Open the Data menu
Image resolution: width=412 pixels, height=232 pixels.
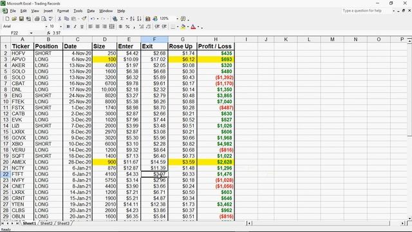coord(91,11)
